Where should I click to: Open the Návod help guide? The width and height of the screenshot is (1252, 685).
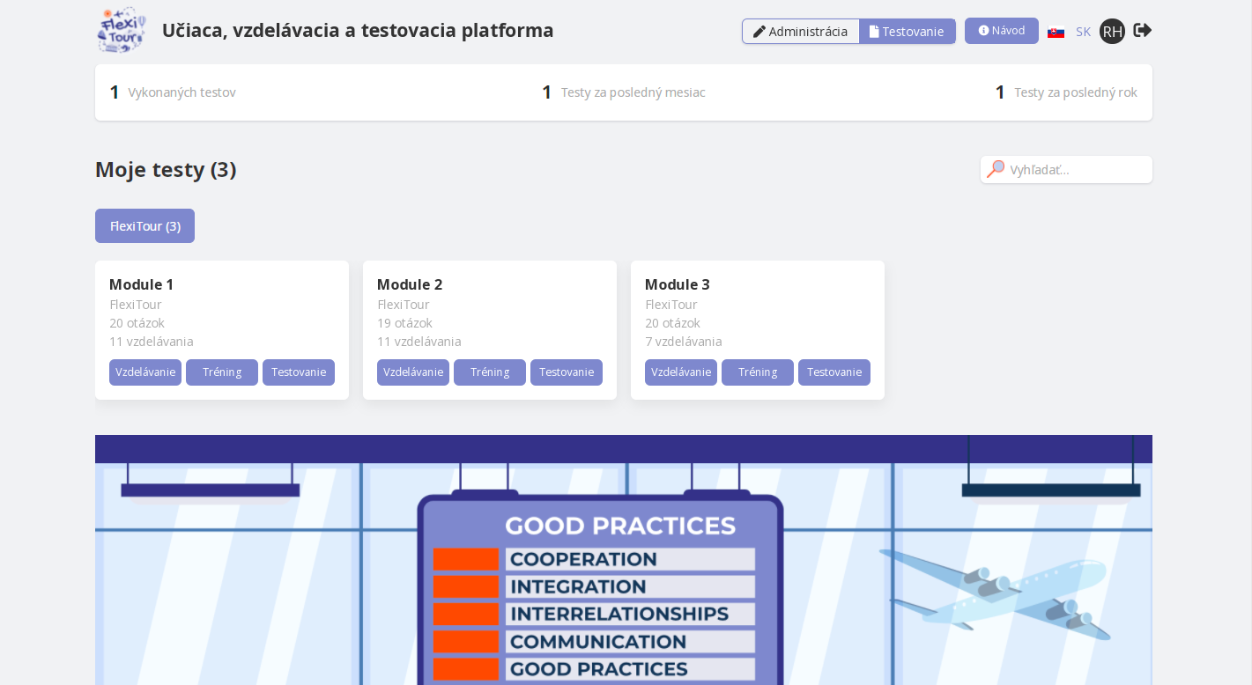(1001, 31)
